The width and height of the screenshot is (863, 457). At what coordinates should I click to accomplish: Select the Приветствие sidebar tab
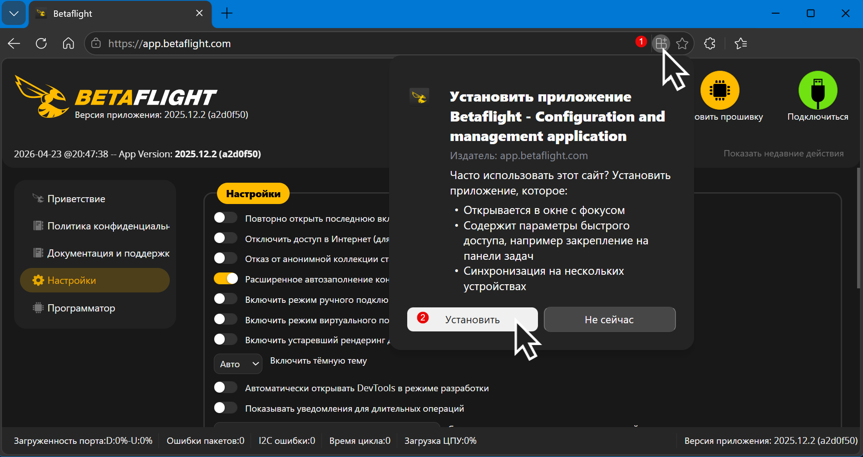[76, 199]
